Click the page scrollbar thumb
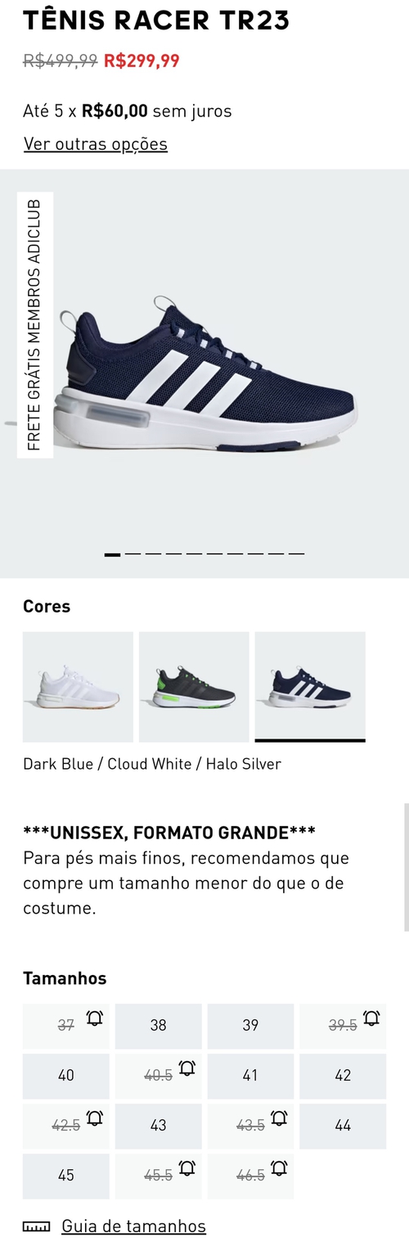This screenshot has width=409, height=1242. tap(406, 867)
